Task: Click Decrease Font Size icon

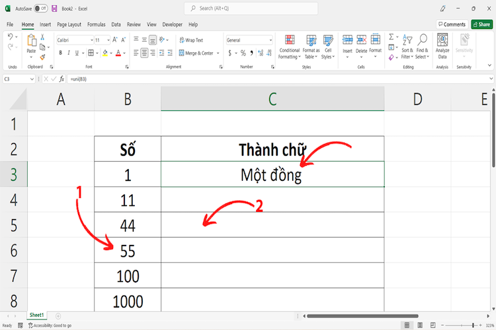Action: 124,40
